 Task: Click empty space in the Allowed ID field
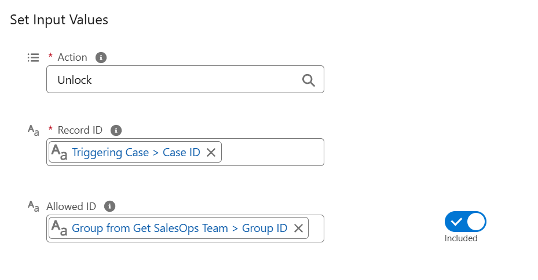click(x=316, y=229)
